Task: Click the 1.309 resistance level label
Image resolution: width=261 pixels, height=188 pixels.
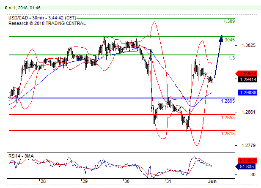Action: coord(229,21)
